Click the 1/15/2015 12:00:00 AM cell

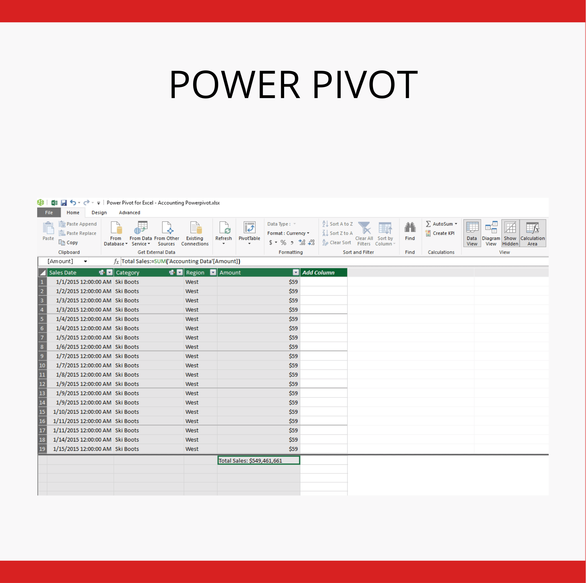(x=81, y=449)
